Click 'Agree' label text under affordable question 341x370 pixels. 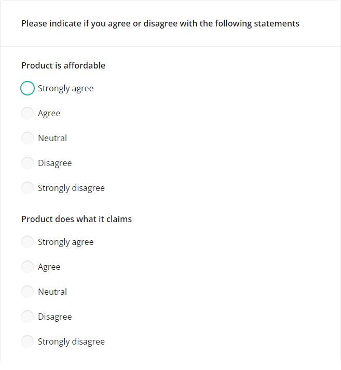(x=49, y=113)
